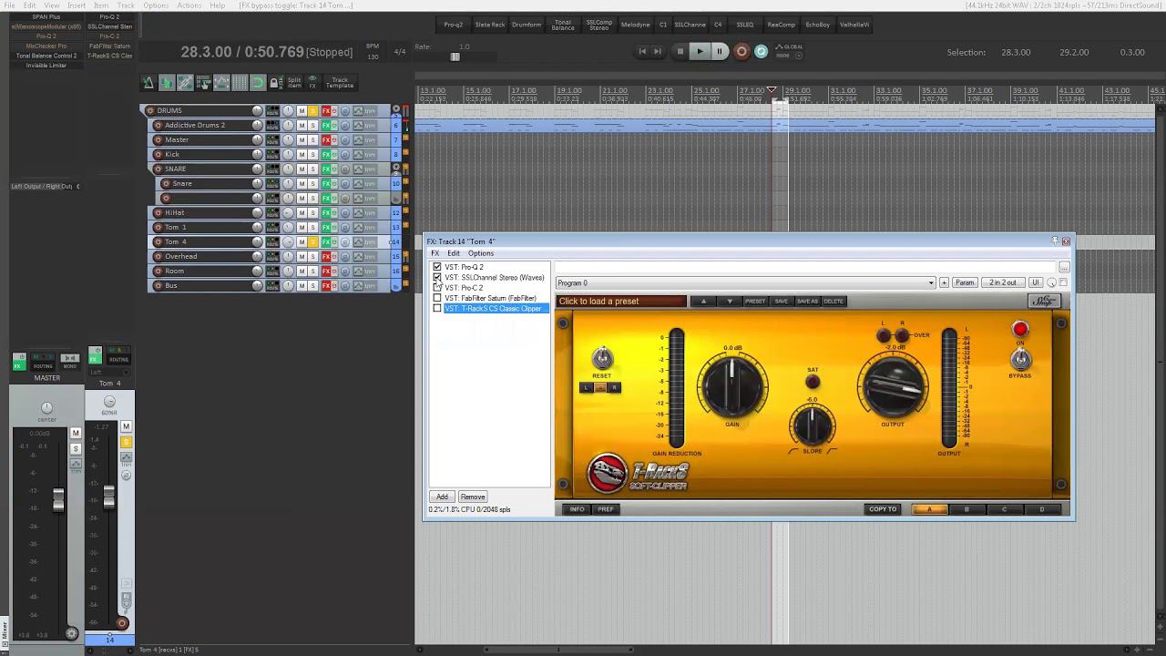Image resolution: width=1166 pixels, height=656 pixels.
Task: Collapse the DRUMS folder track icon
Action: tap(396, 110)
